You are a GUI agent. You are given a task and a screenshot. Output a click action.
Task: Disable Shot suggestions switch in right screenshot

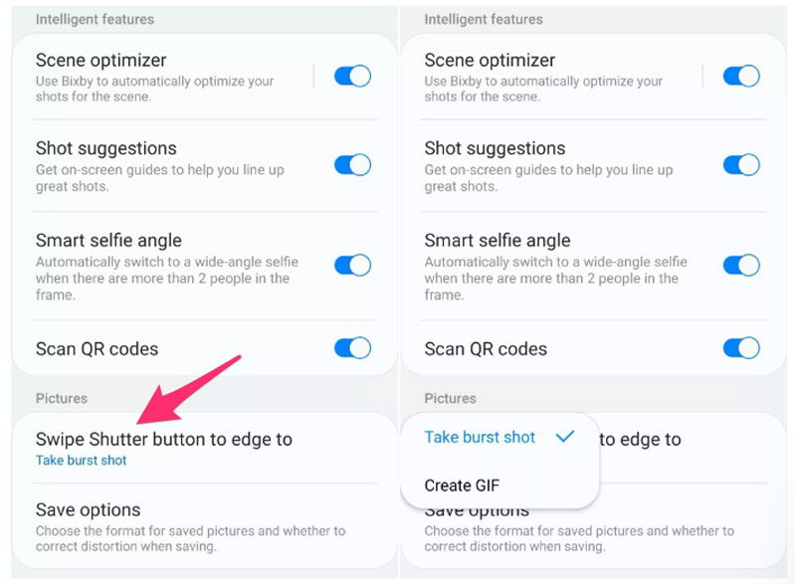click(741, 165)
